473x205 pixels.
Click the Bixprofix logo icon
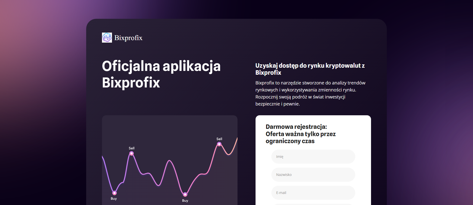[x=107, y=38]
